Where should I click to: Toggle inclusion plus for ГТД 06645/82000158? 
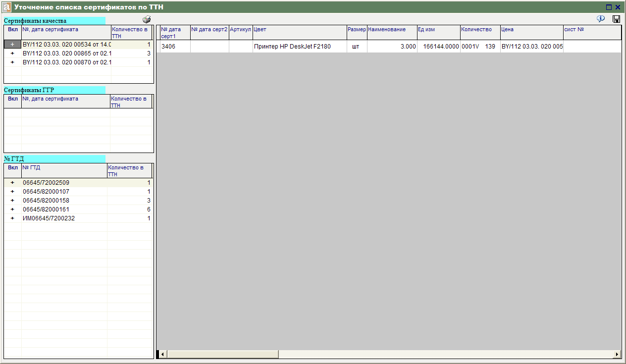[x=12, y=201]
